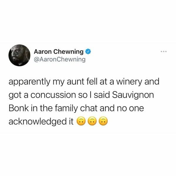Click the Aaron Chewning display name
The width and height of the screenshot is (176, 176).
click(x=59, y=52)
